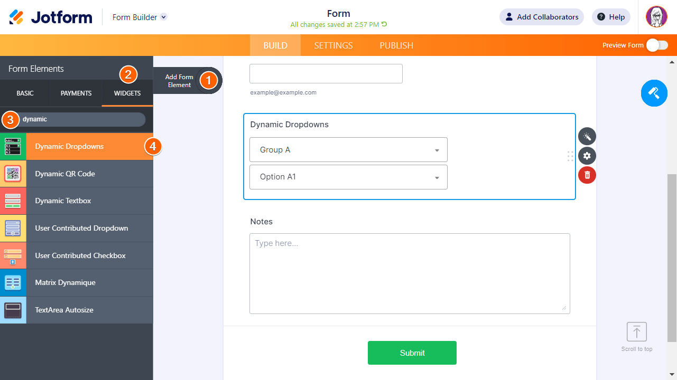677x380 pixels.
Task: Click the user avatar picture
Action: [x=656, y=17]
